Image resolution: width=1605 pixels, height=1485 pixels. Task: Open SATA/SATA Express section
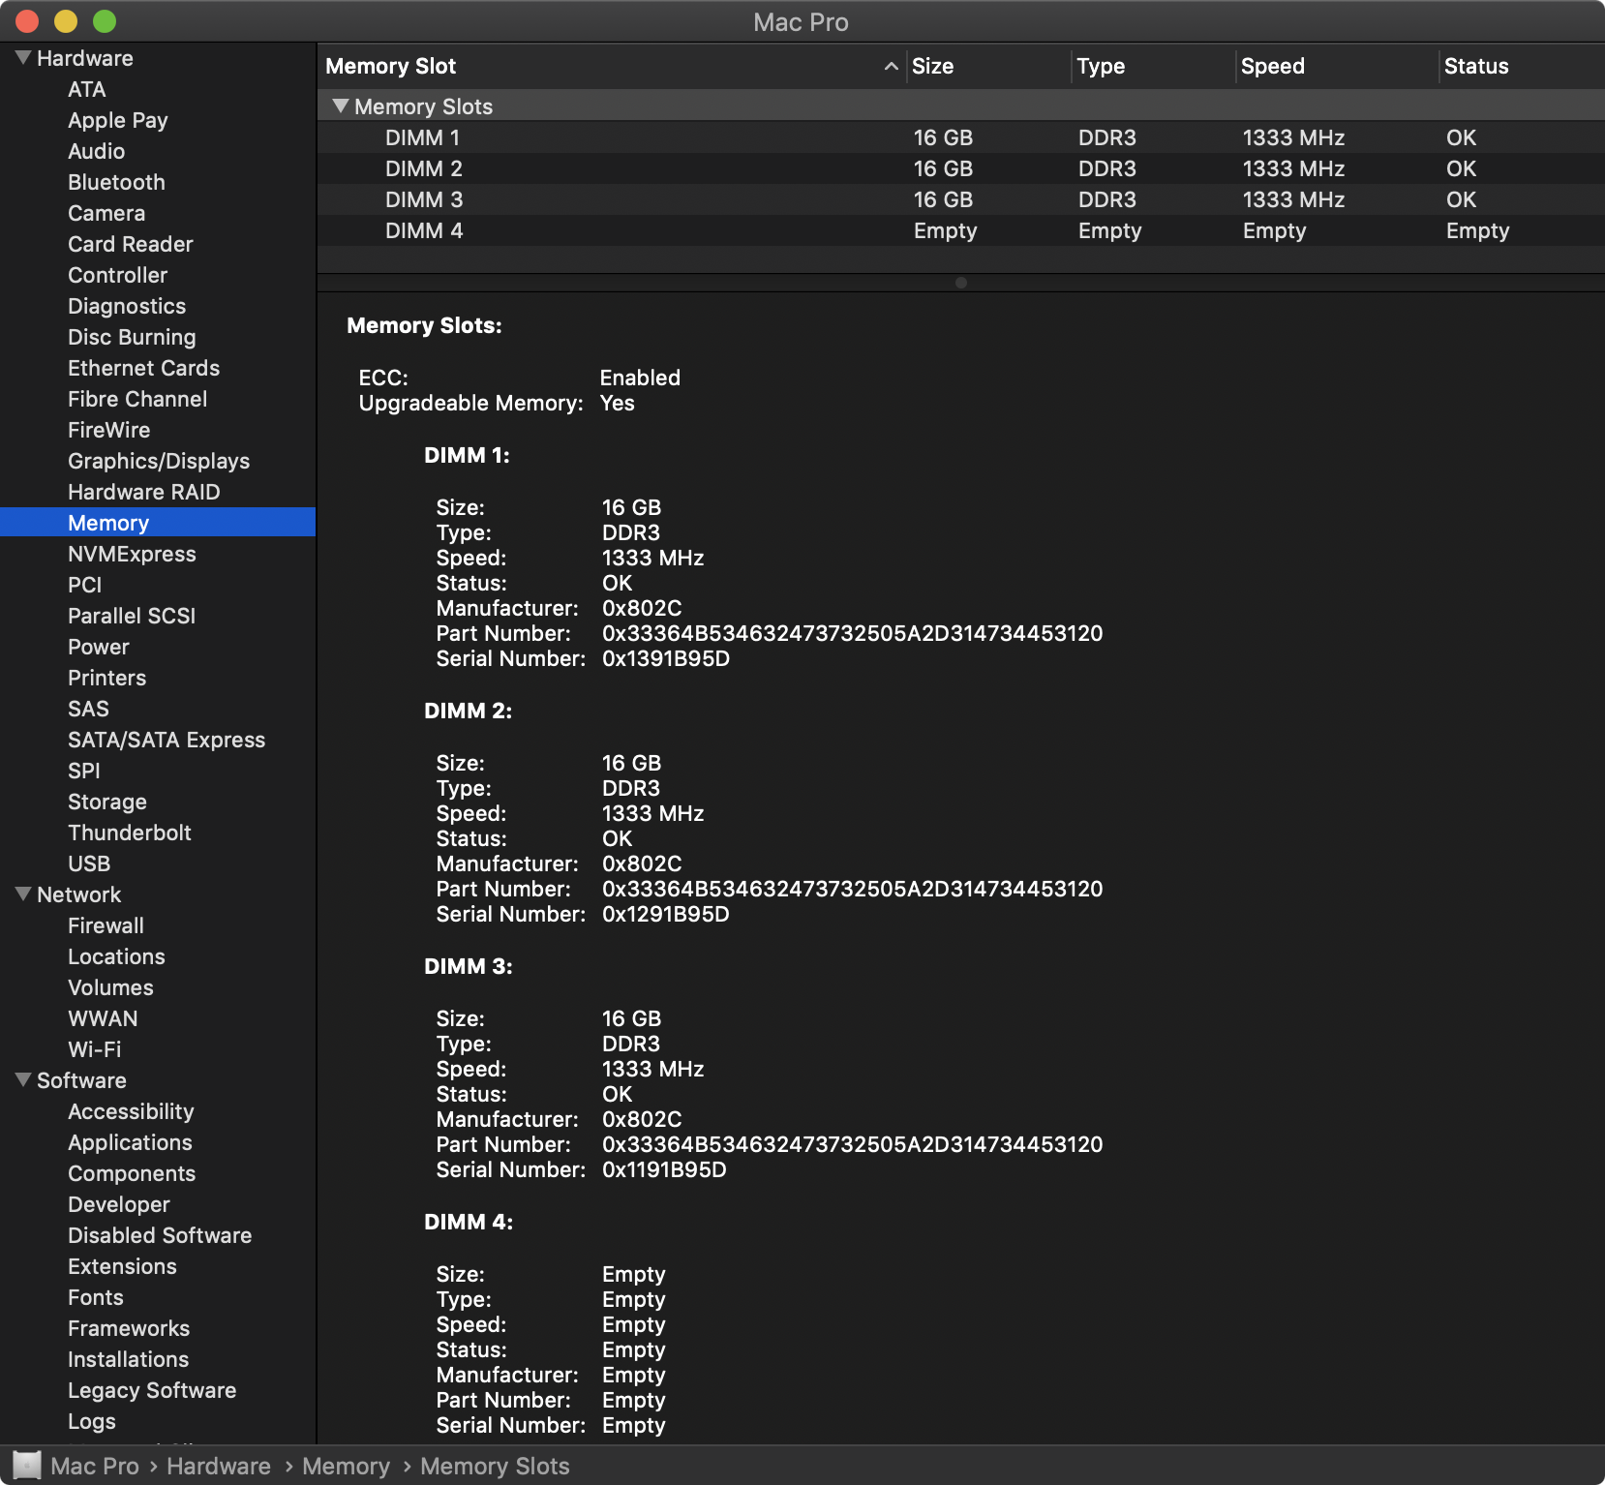point(167,740)
